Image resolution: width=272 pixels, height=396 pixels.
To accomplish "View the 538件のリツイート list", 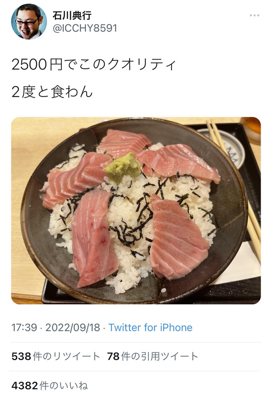I will 56,356.
